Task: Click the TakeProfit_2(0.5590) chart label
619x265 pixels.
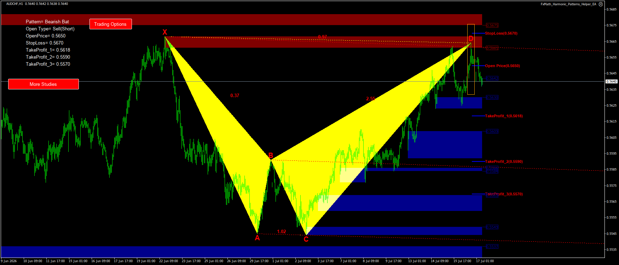Action: [x=504, y=161]
